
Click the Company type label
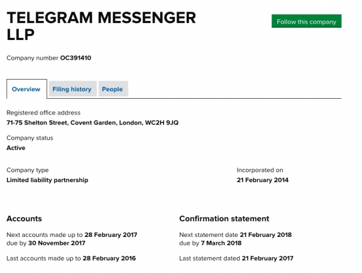point(28,170)
